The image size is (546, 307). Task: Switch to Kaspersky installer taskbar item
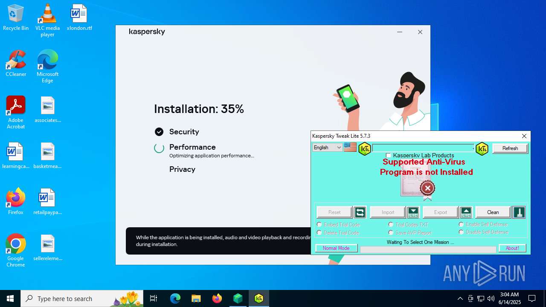pos(238,298)
